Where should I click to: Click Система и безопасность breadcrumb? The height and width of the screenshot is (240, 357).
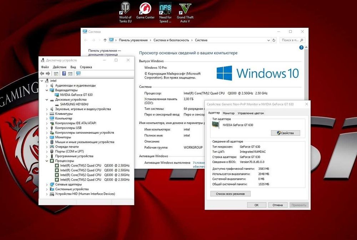[171, 40]
